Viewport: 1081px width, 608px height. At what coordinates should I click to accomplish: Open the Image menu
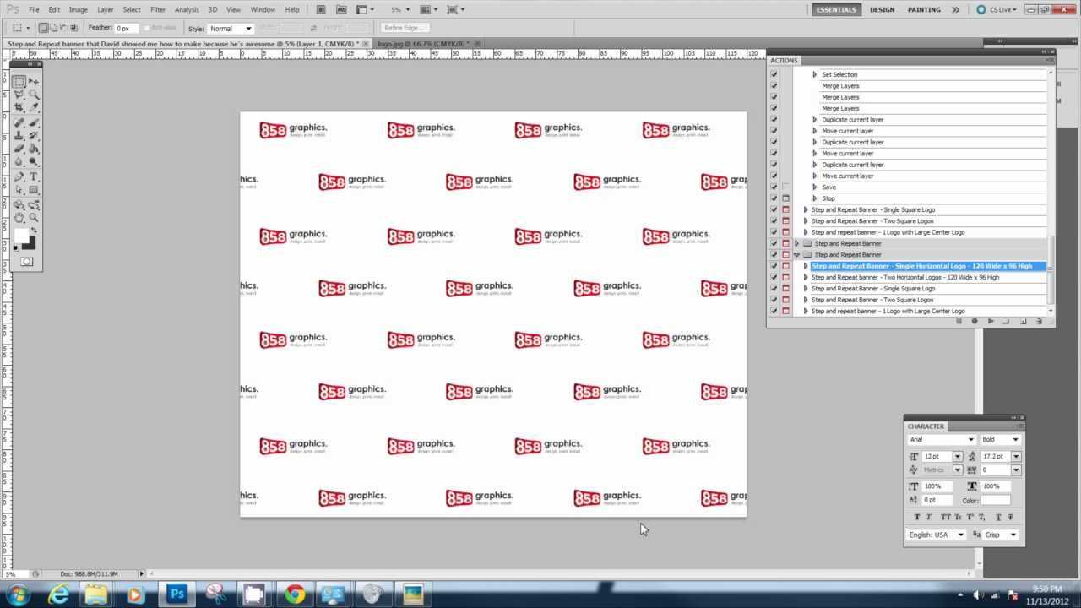78,9
